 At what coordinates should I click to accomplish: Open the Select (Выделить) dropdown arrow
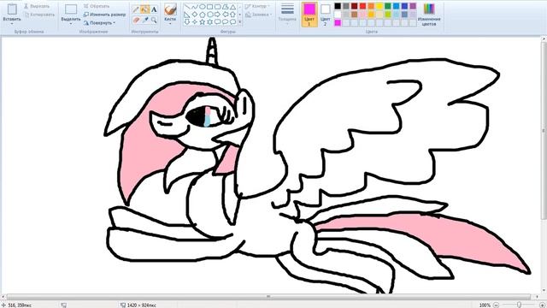tap(71, 24)
